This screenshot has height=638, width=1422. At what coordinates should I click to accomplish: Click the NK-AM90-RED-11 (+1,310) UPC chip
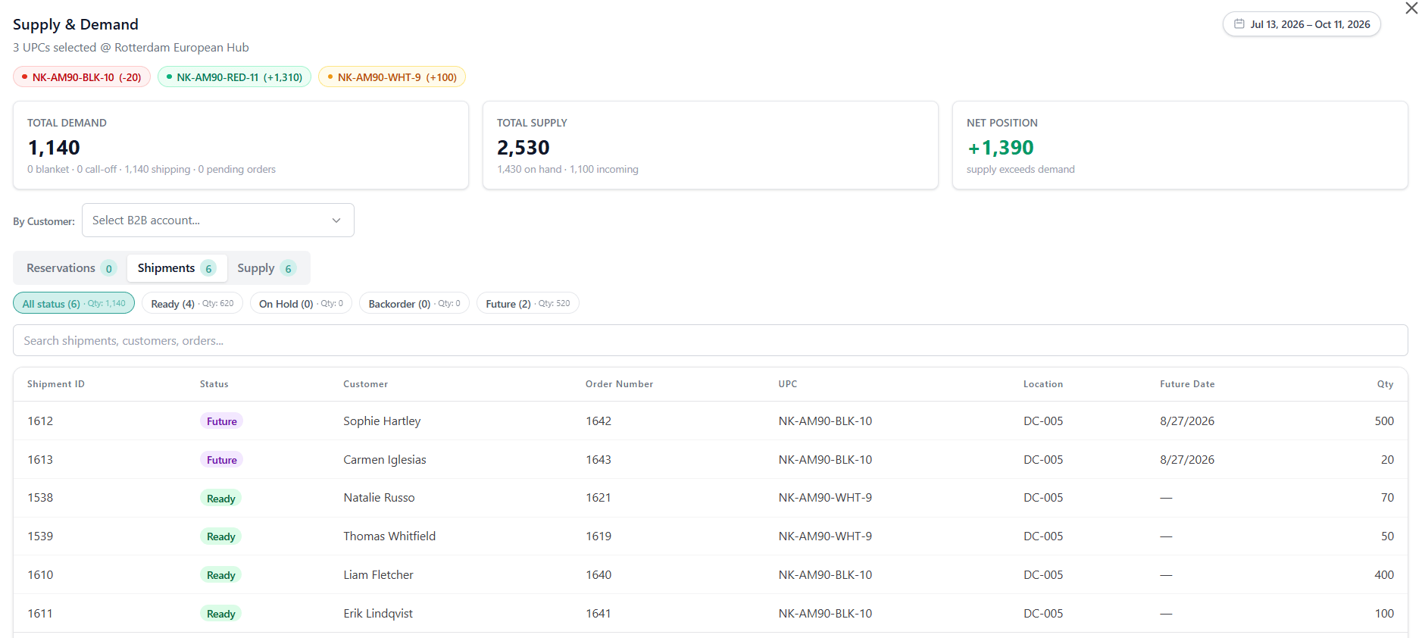coord(234,77)
